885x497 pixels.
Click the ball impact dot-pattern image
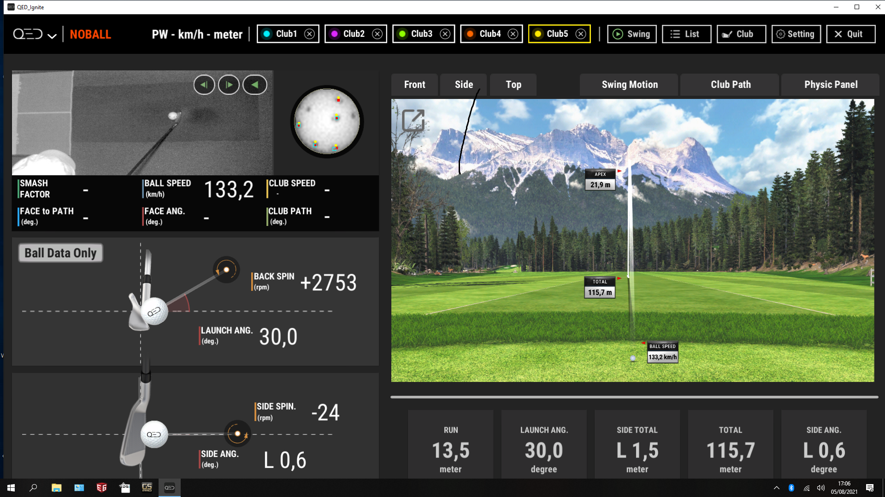327,121
